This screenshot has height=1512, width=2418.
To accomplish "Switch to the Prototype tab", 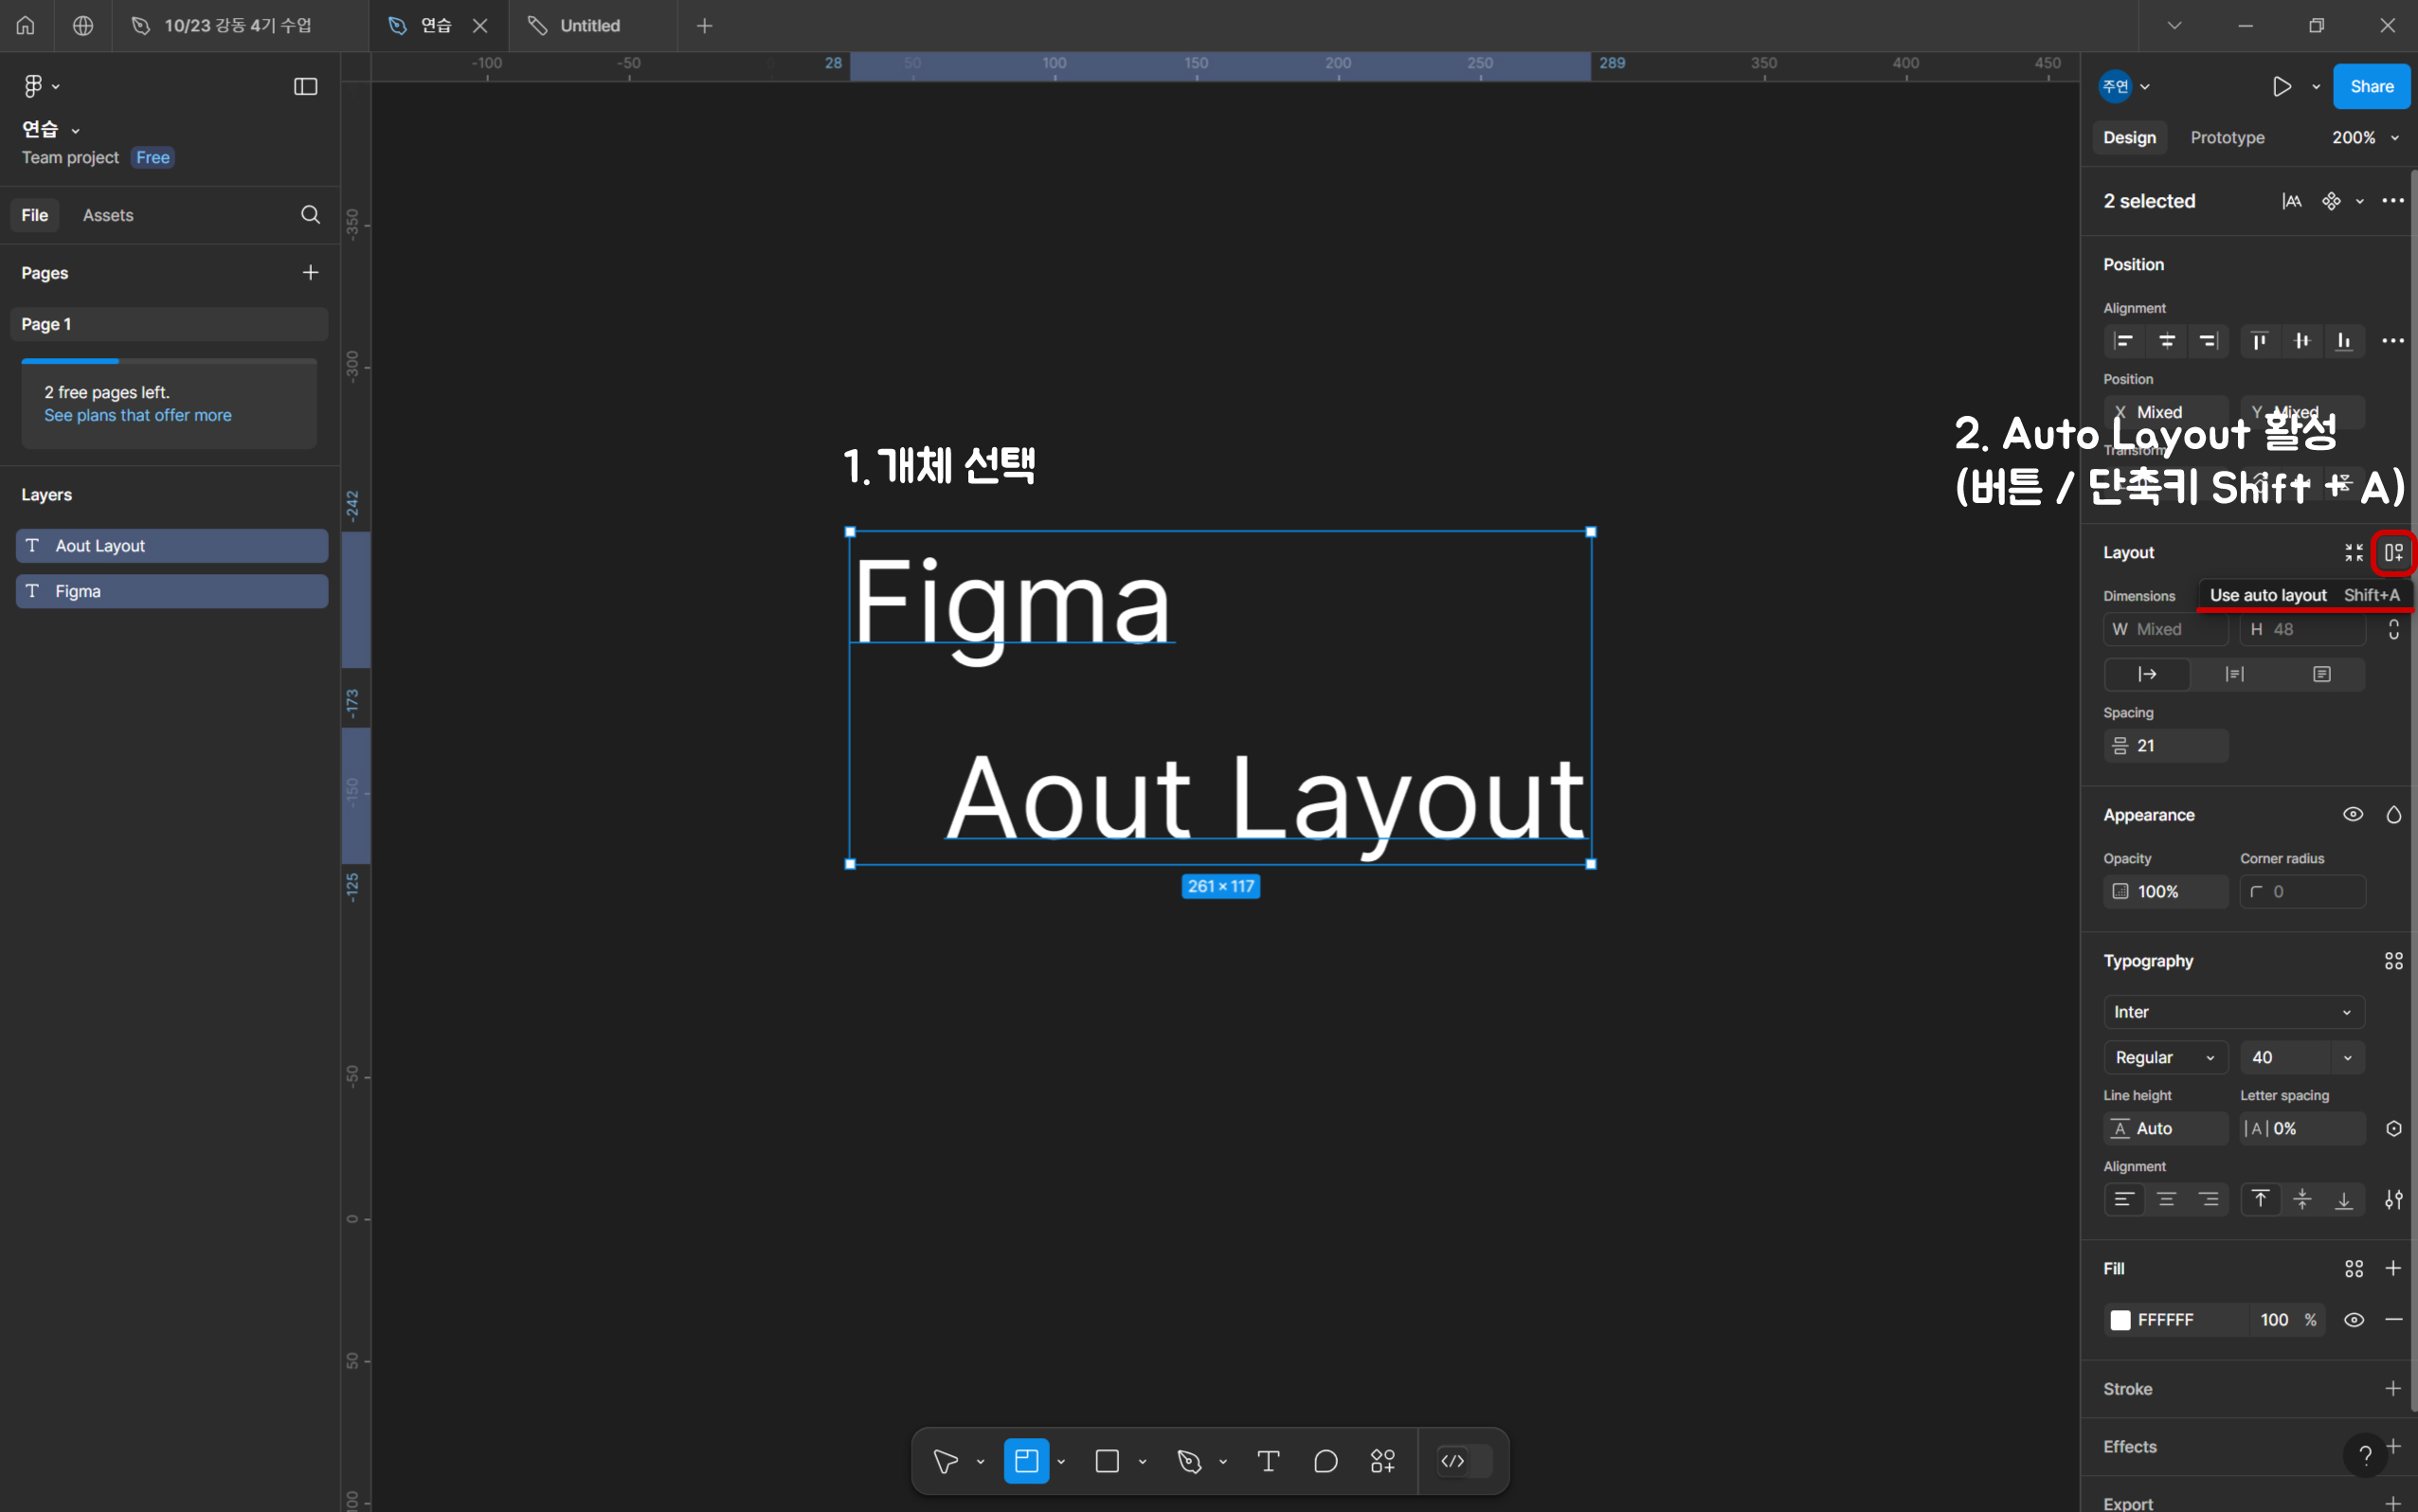I will (x=2227, y=138).
